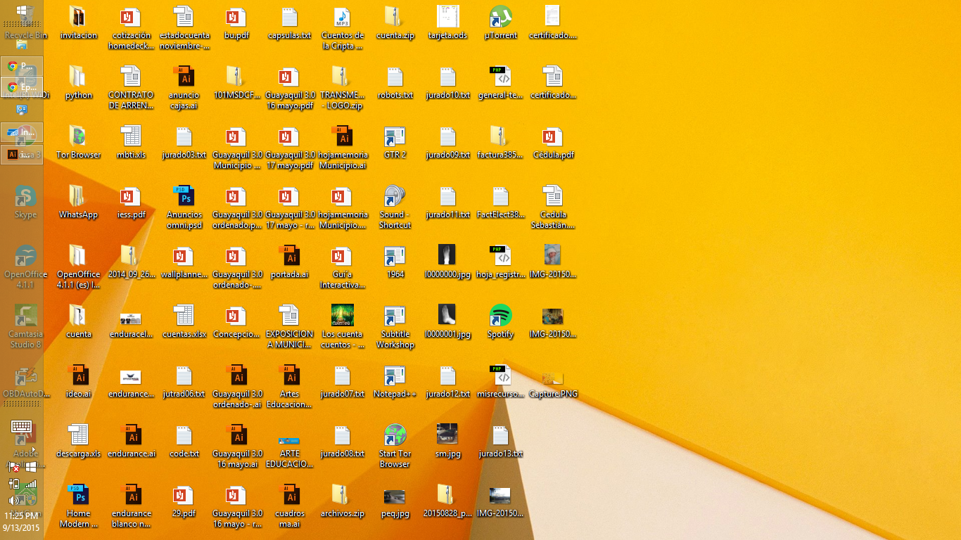Open the capsulas.txt file
Viewport: 961px width, 540px height.
[x=290, y=22]
